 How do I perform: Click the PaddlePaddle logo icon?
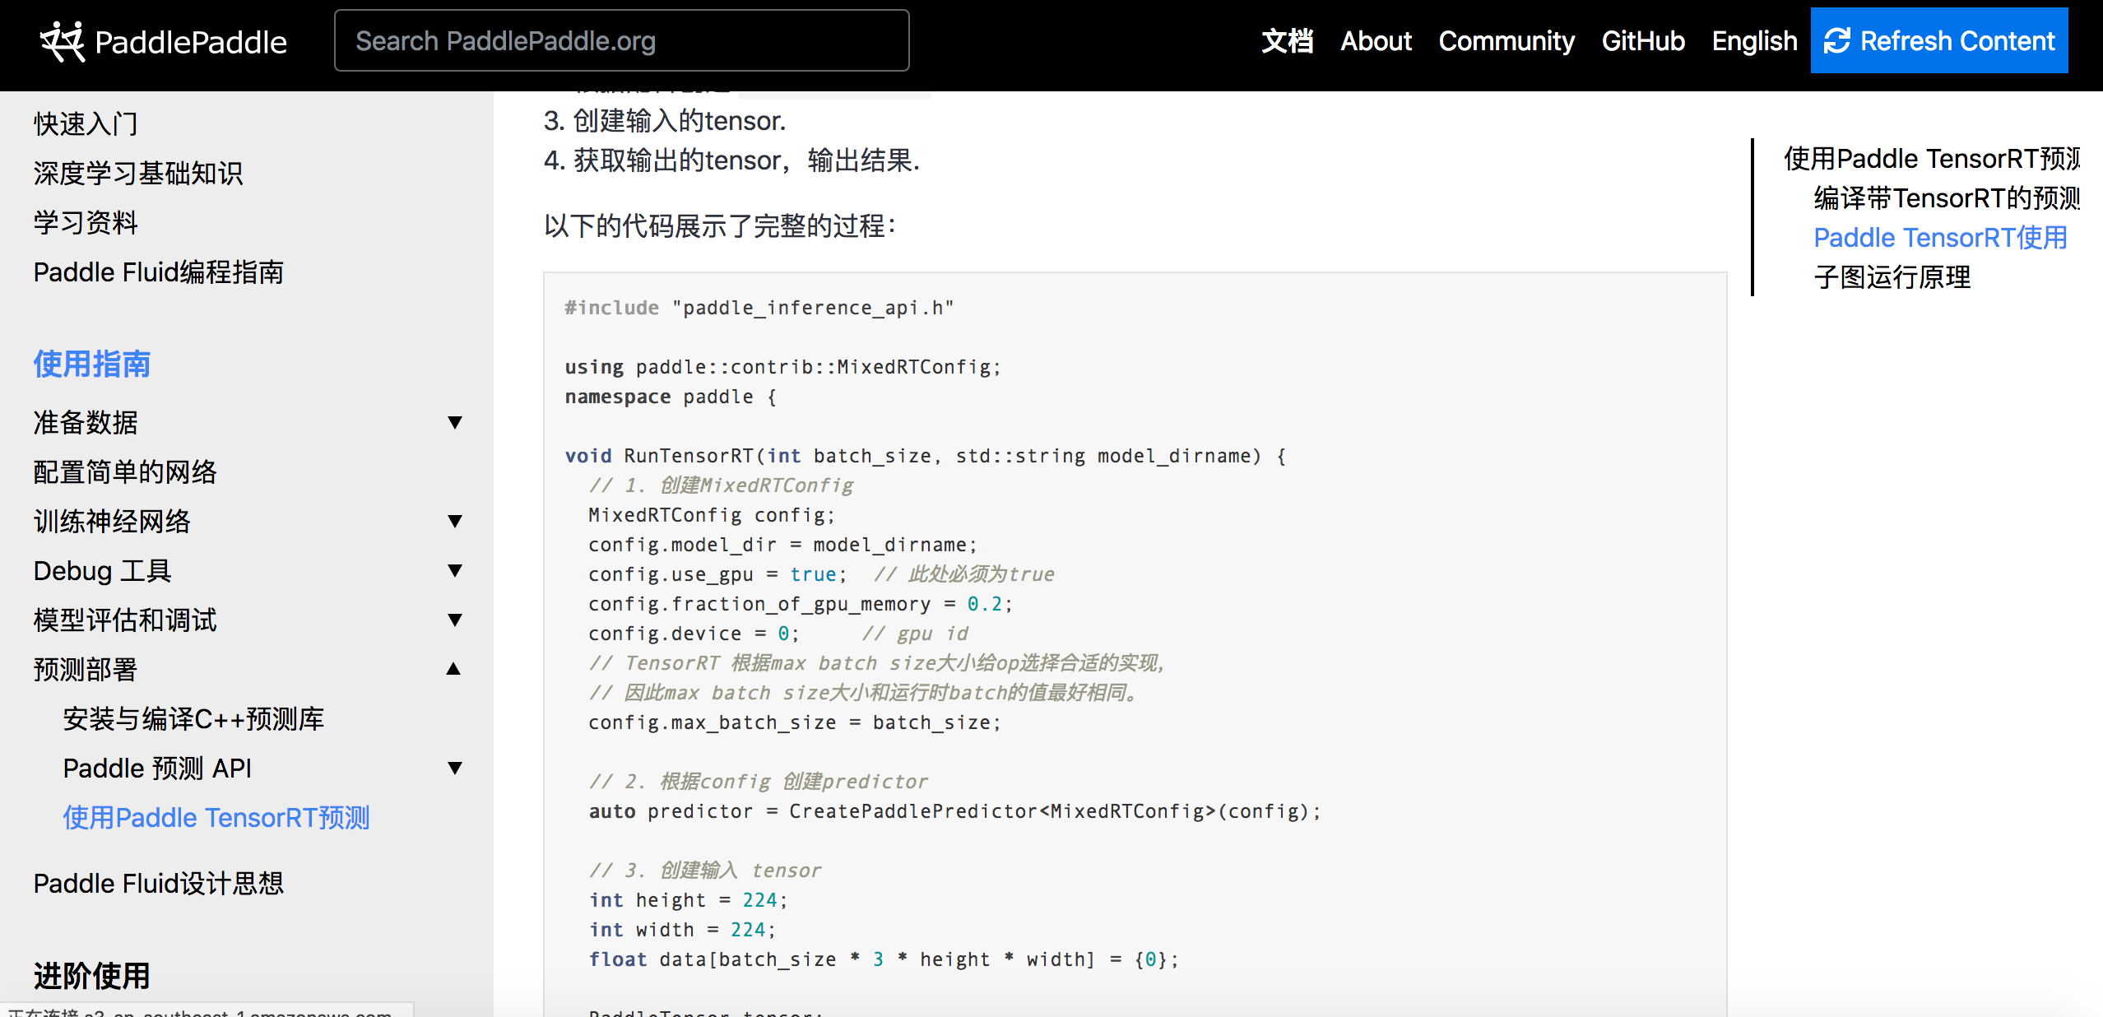pos(63,41)
